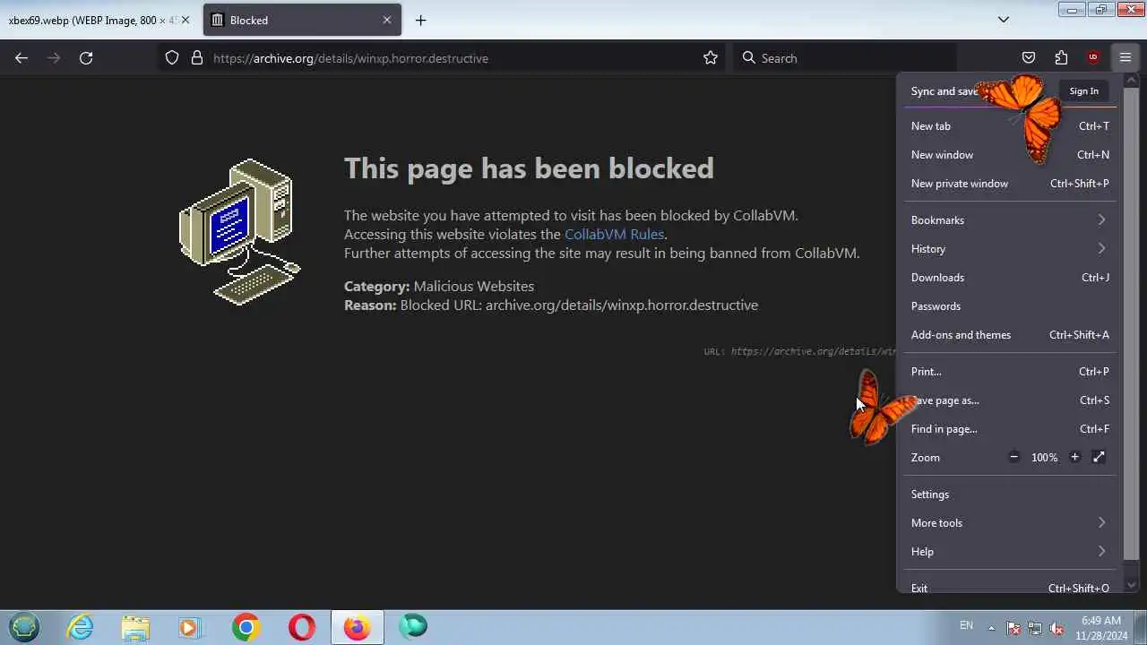Select Print from the menu

pos(1010,372)
